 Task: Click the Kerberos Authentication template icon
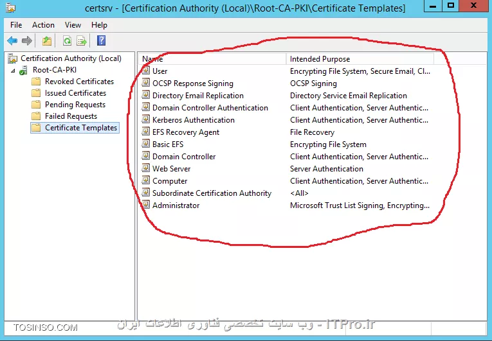[x=145, y=119]
